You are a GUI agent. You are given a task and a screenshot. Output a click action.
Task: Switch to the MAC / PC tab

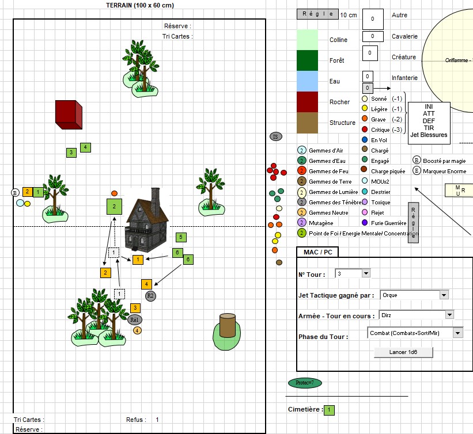click(x=317, y=252)
